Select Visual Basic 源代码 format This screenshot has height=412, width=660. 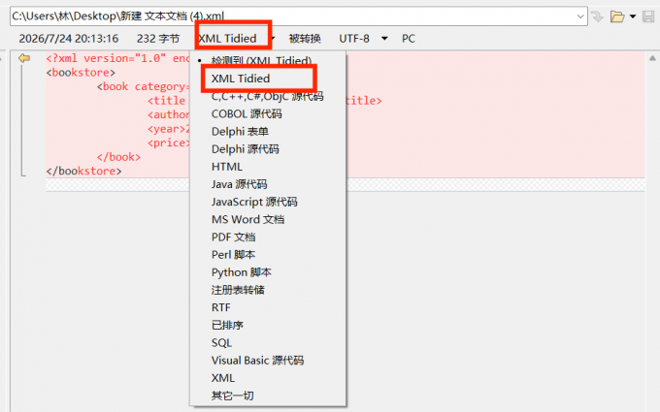(257, 361)
